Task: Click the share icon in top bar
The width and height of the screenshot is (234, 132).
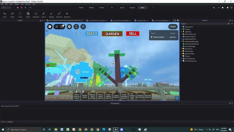Action: [x=214, y=8]
